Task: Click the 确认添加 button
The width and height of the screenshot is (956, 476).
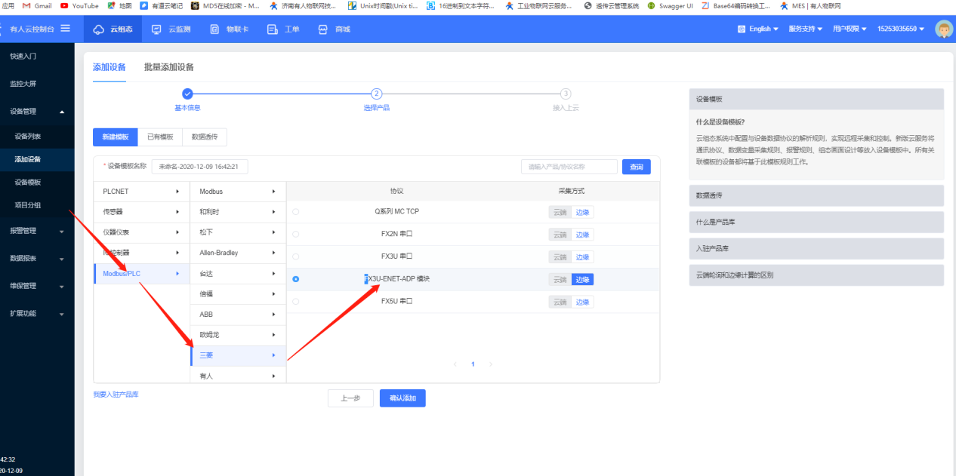Action: point(402,398)
